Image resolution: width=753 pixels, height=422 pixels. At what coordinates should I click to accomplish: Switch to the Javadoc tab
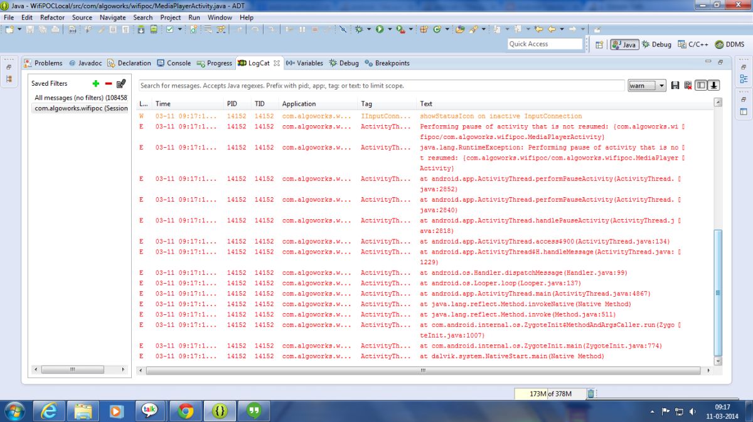coord(85,63)
